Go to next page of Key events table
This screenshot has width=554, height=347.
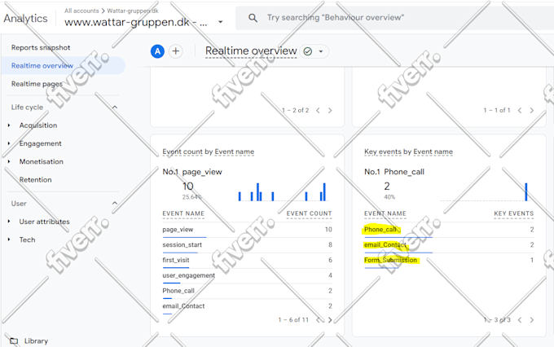click(532, 320)
